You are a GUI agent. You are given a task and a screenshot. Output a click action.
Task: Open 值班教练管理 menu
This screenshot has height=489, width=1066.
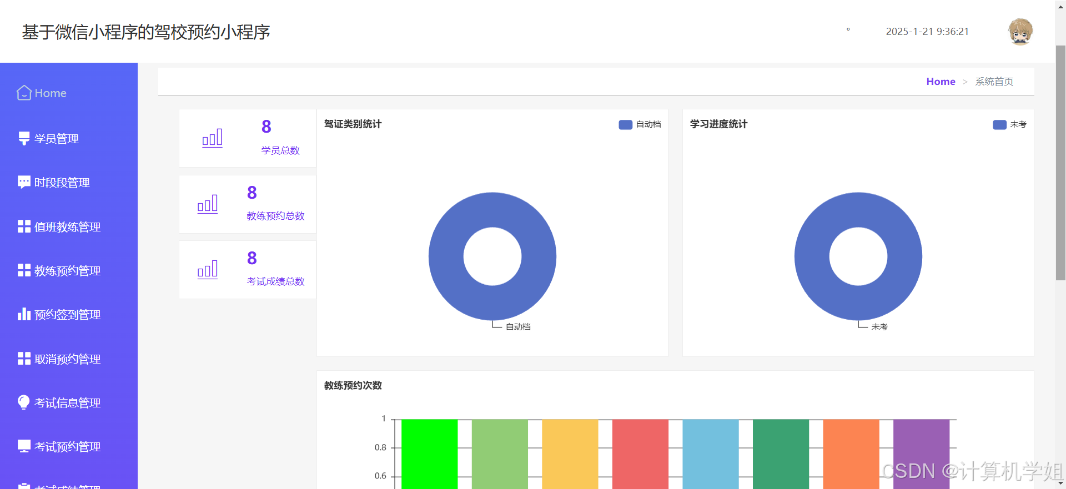[x=69, y=226]
